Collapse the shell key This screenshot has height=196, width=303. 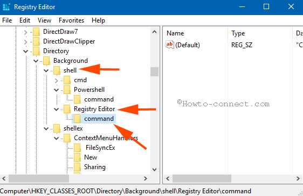pyautogui.click(x=46, y=71)
